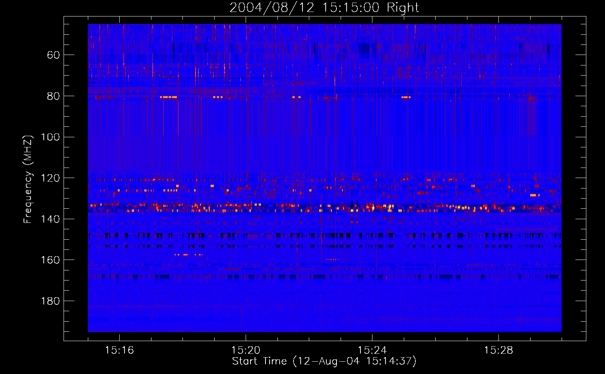Click the 15:24 time tick label
The height and width of the screenshot is (374, 605).
(x=372, y=350)
